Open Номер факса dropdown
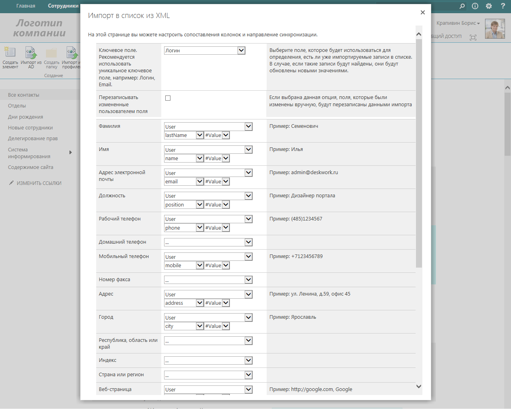 tap(208, 280)
